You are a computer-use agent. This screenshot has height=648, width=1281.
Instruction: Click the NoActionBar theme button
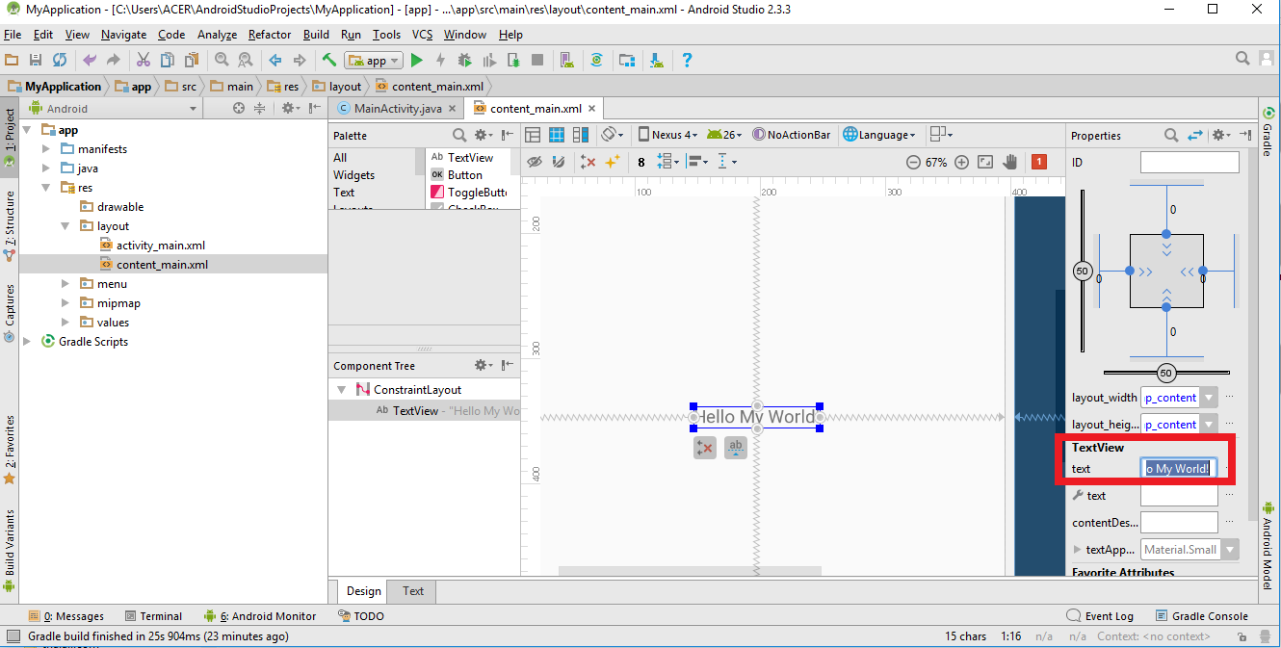tap(792, 135)
